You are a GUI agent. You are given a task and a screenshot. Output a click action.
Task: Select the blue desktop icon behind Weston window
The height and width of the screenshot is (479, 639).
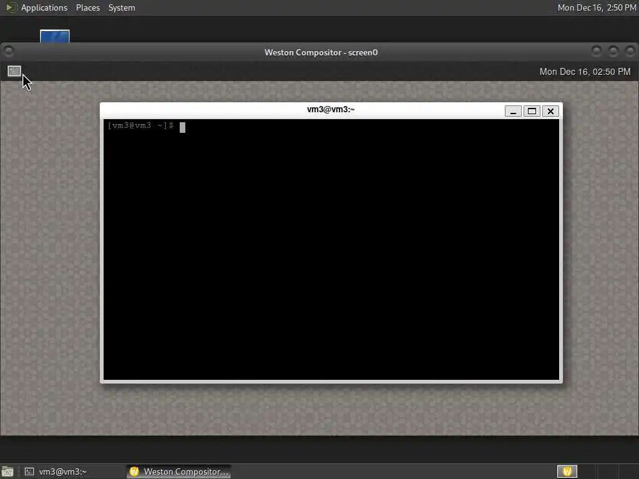(x=55, y=36)
